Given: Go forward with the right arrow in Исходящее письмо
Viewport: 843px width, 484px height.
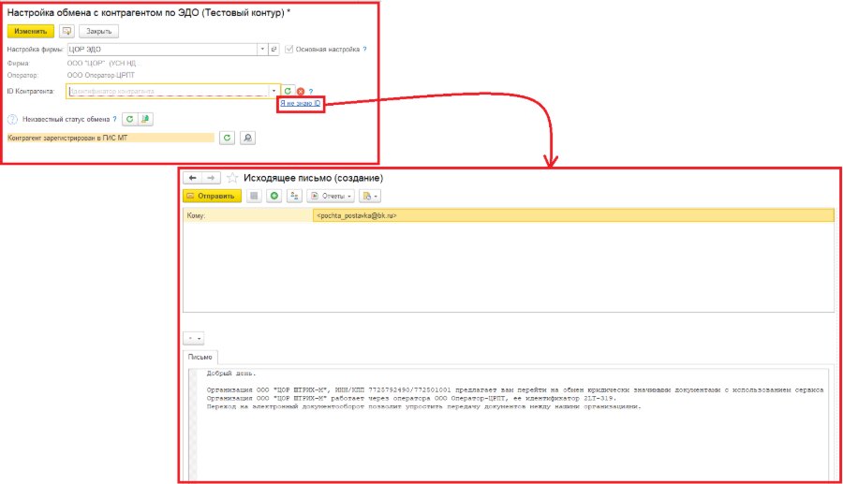Looking at the screenshot, I should 211,178.
